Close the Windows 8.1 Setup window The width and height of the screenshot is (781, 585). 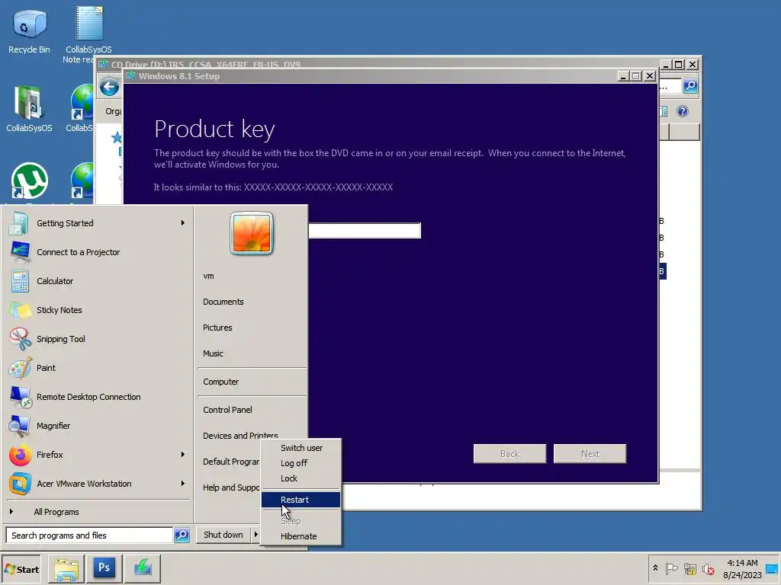650,76
